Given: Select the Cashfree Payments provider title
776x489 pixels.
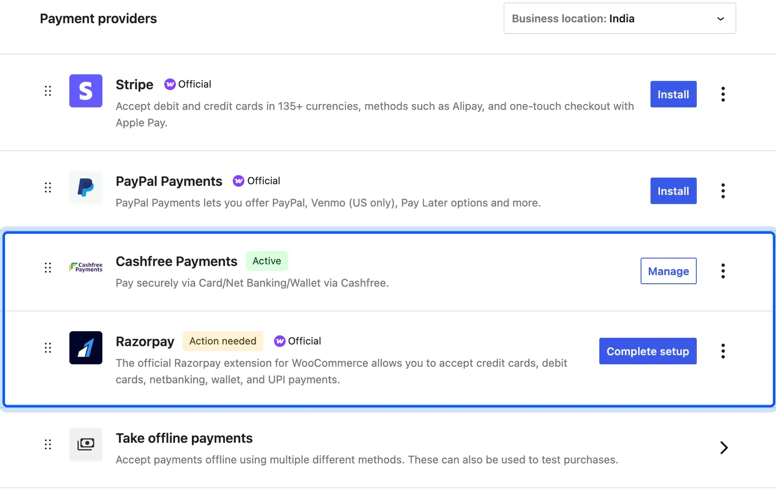Looking at the screenshot, I should (176, 261).
